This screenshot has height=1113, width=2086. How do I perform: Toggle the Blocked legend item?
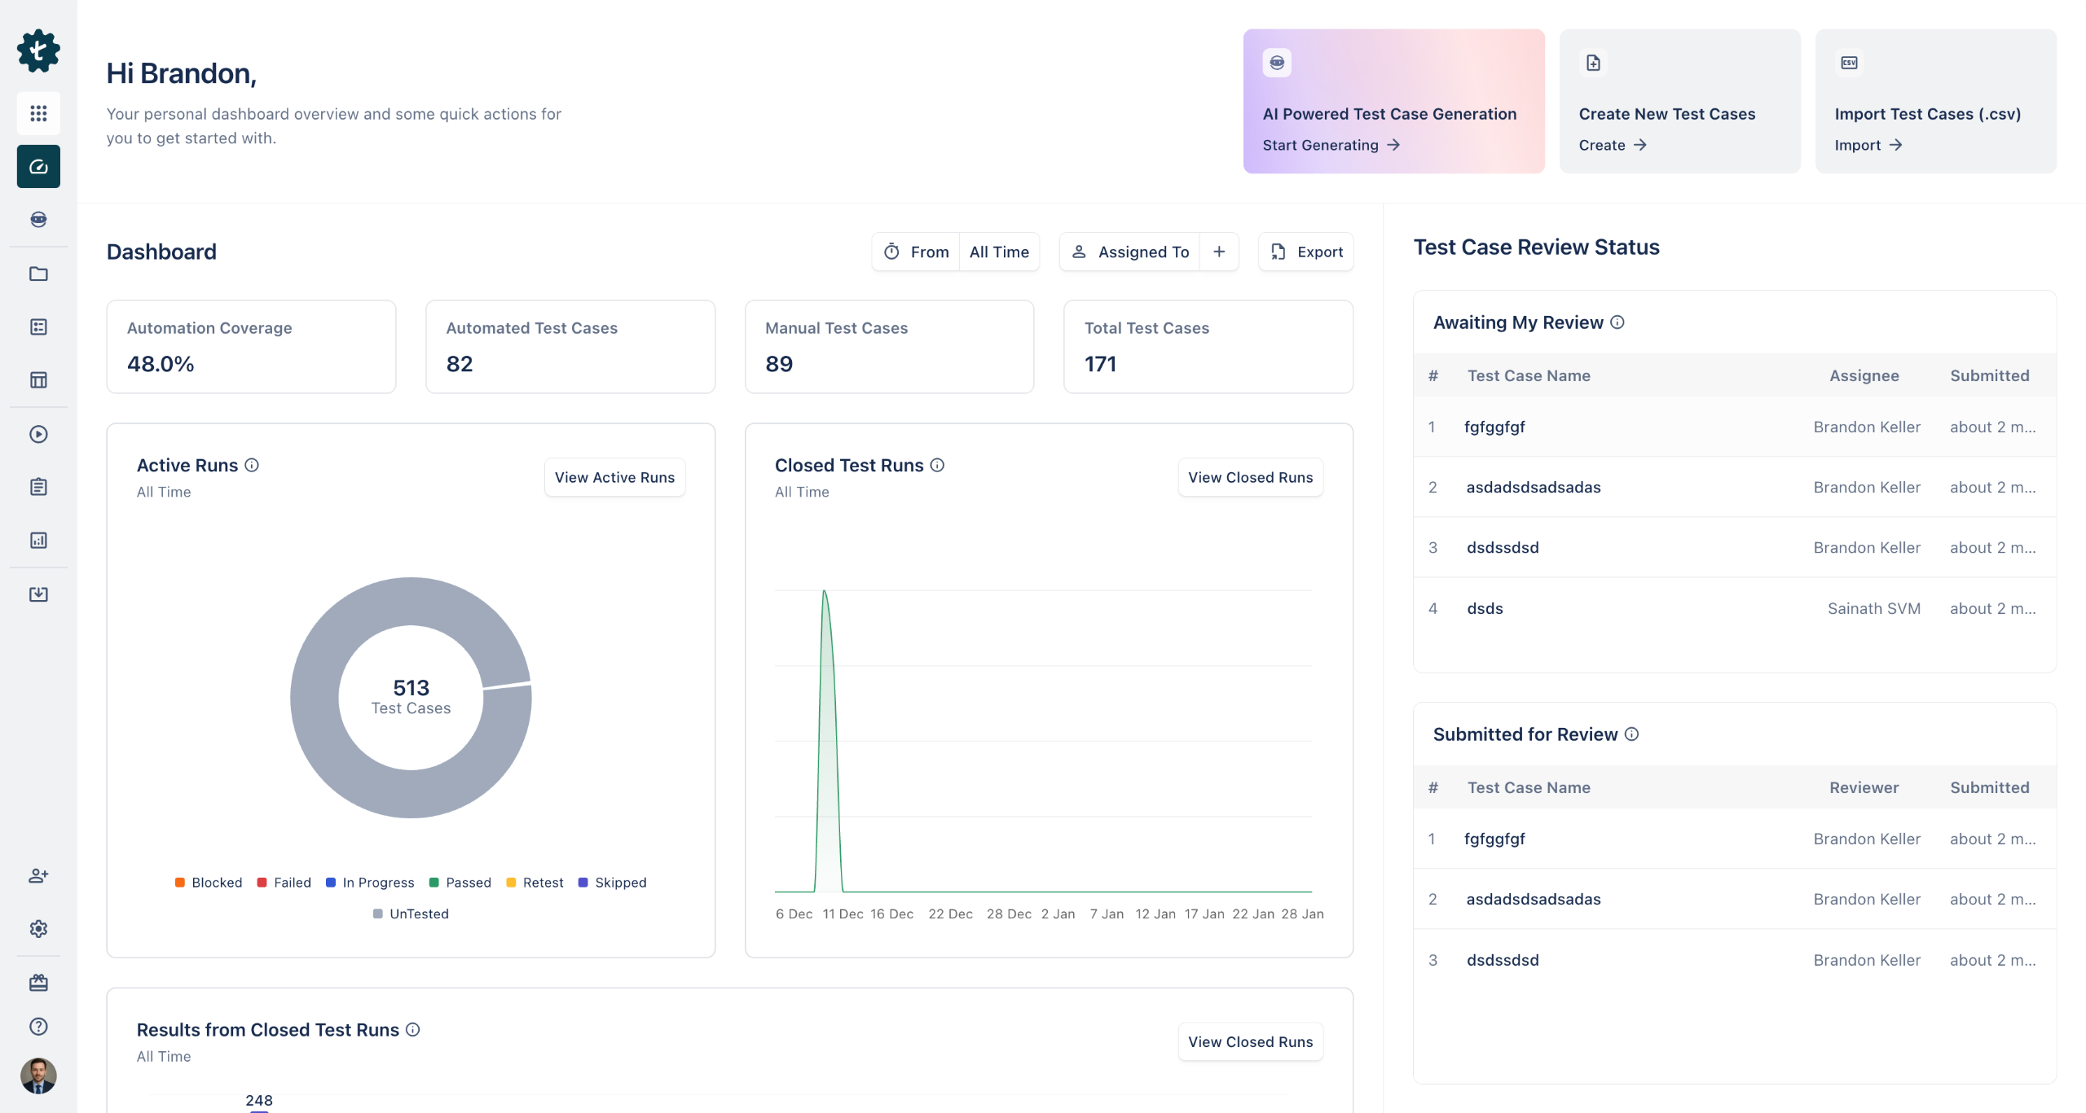(209, 883)
